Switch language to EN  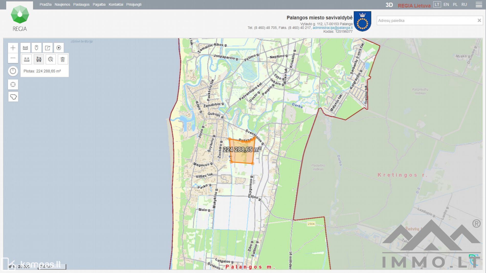(446, 5)
